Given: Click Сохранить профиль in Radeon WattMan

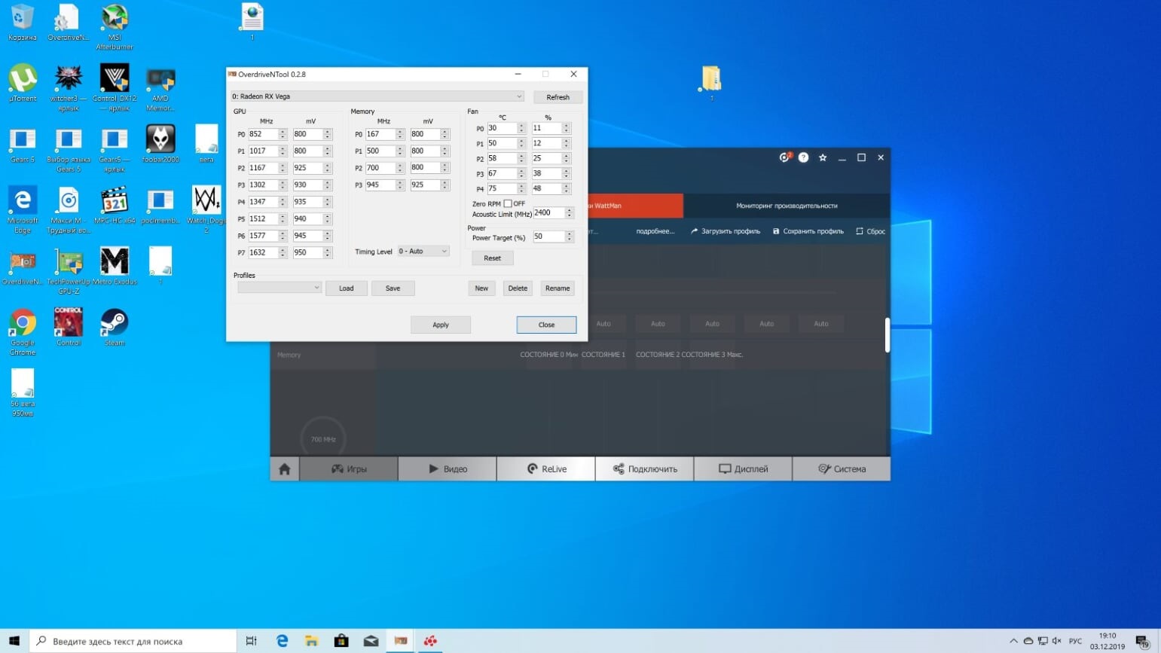Looking at the screenshot, I should 808,231.
